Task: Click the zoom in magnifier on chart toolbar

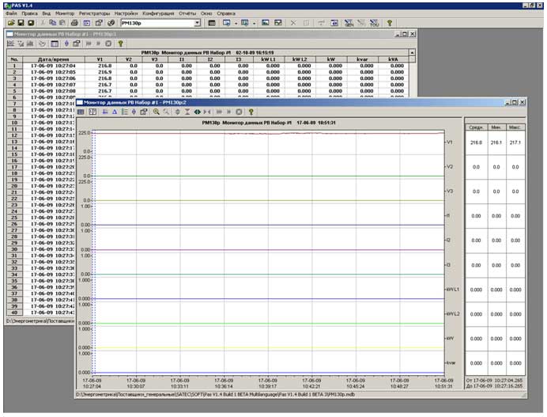Action: [x=157, y=112]
